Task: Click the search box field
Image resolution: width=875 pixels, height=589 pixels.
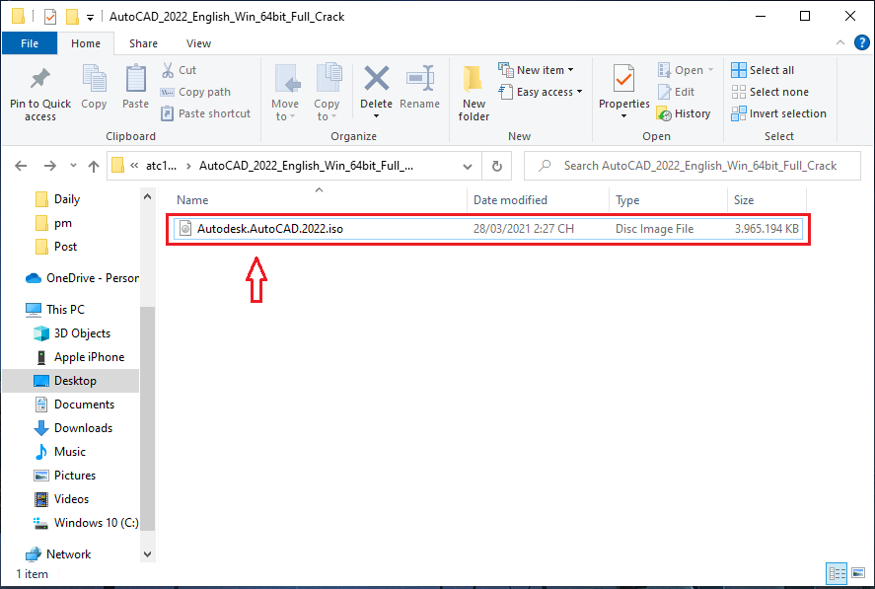Action: pos(692,166)
